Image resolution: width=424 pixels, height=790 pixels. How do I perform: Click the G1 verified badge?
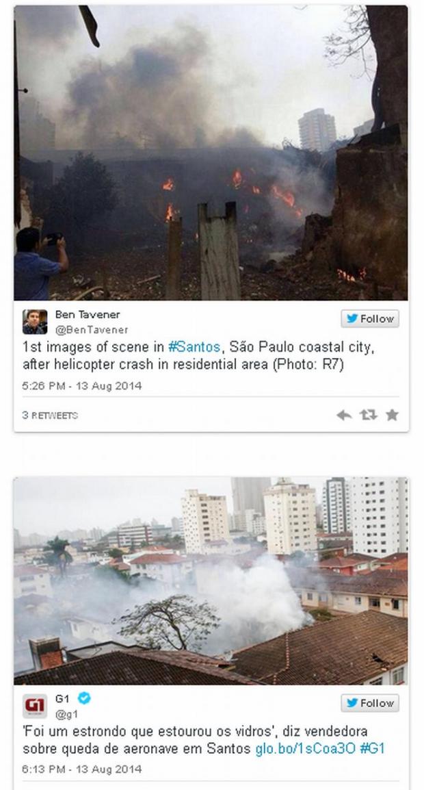(83, 698)
